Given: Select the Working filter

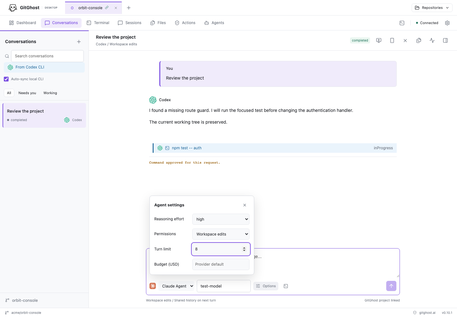Looking at the screenshot, I should coord(50,93).
